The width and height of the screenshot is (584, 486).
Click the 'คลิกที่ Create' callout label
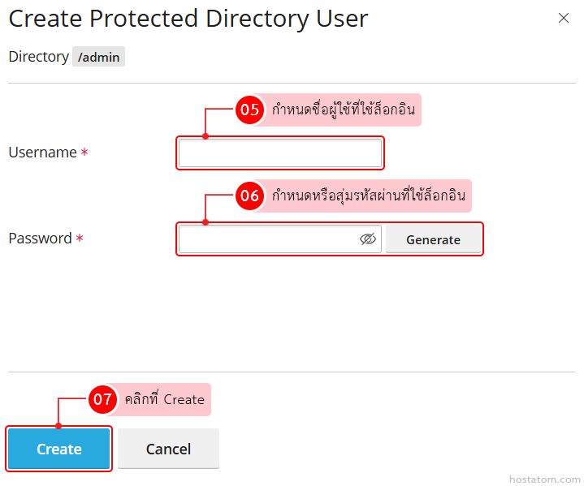[x=164, y=399]
